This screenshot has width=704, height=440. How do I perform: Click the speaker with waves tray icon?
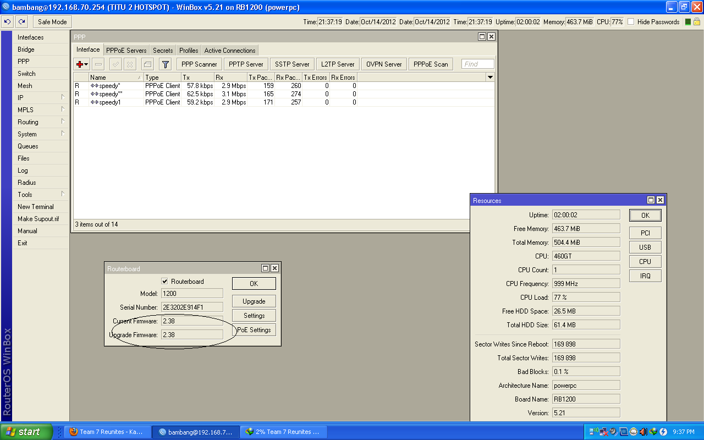613,432
